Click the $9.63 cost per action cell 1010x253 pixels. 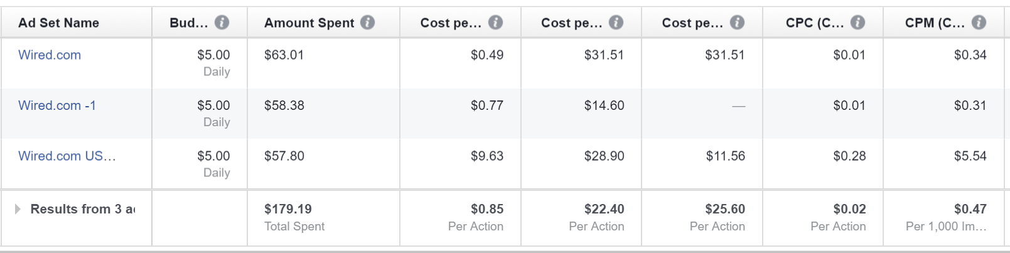(487, 156)
